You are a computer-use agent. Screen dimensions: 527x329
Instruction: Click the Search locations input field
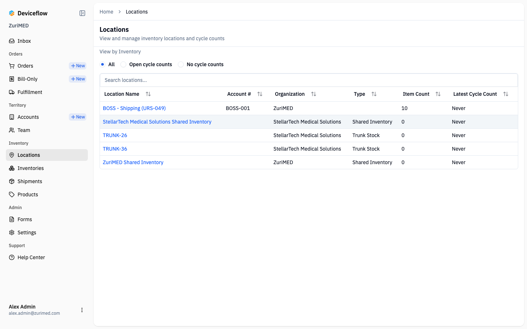tap(309, 80)
